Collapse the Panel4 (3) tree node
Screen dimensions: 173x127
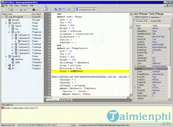(x=6, y=23)
